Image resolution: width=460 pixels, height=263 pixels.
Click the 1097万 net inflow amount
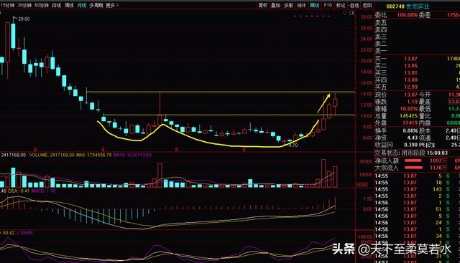coord(438,161)
